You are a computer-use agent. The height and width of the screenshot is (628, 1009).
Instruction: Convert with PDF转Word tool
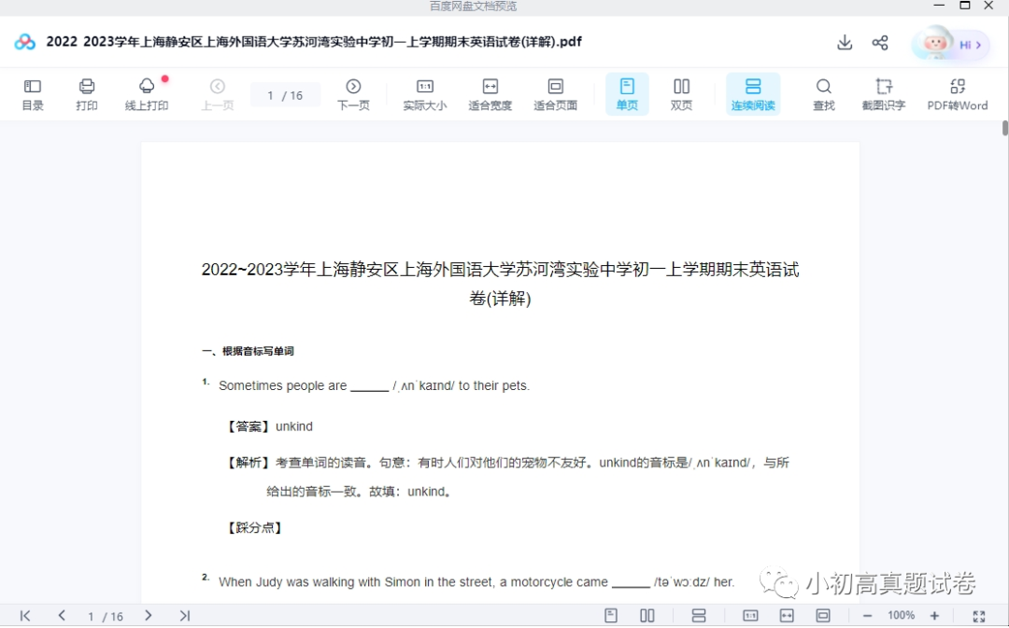point(958,94)
